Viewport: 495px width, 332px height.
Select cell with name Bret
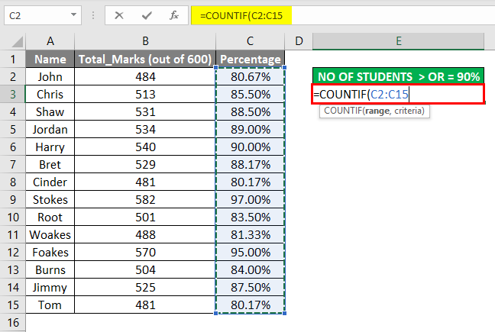coord(50,164)
